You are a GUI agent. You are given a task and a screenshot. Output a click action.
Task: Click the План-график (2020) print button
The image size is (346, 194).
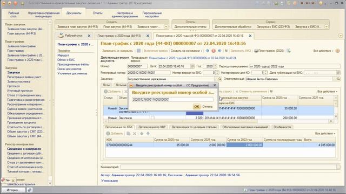pyautogui.click(x=269, y=51)
